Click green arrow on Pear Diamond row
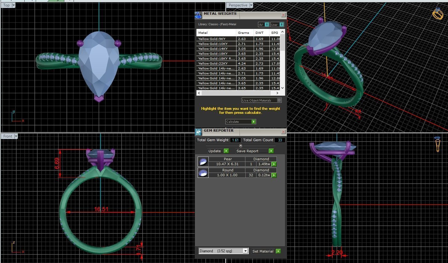 (274, 164)
